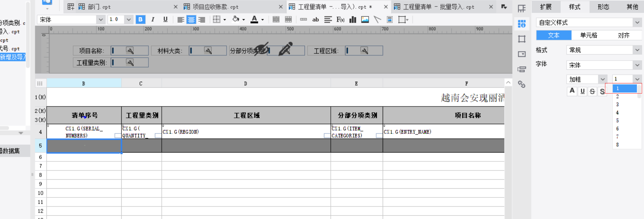This screenshot has width=644, height=219.
Task: Toggle italic formatting in the toolbar
Action: [x=153, y=19]
